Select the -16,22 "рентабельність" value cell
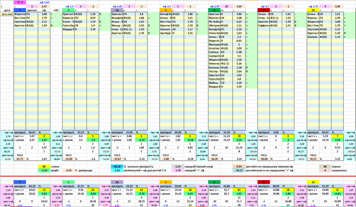356x207 pixels. (239, 170)
